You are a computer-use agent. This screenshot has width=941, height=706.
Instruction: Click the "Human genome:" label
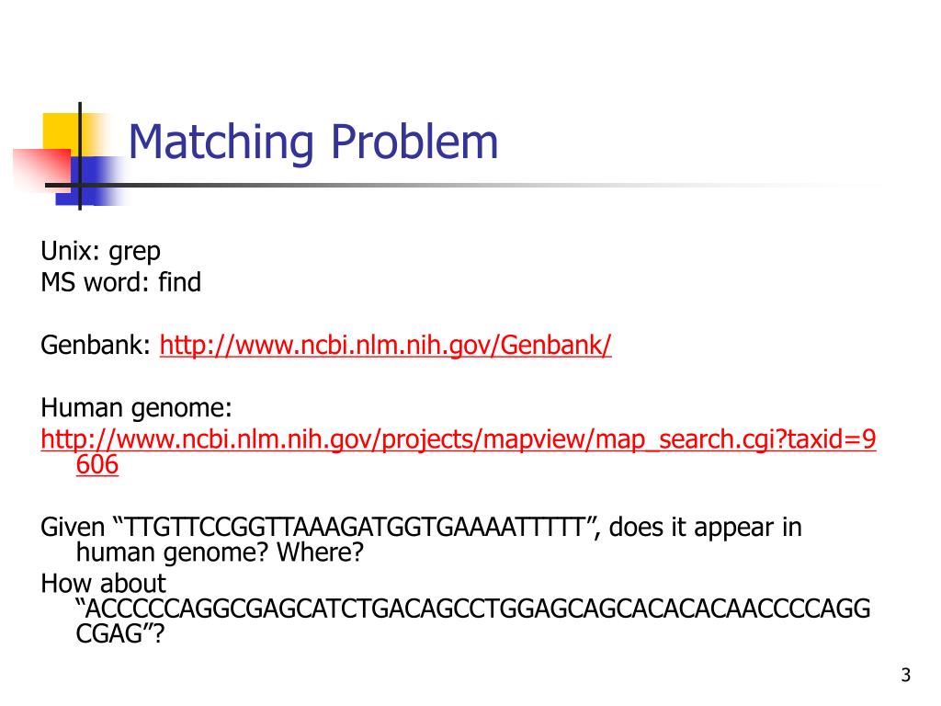coord(136,407)
